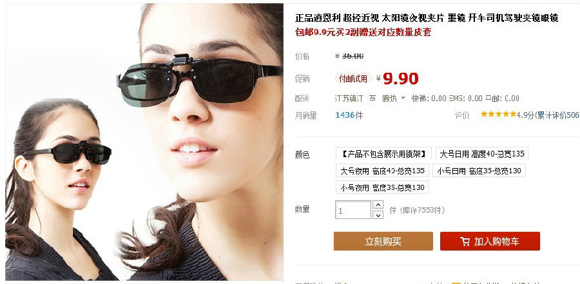The image size is (580, 284).
Task: Increase quantity with the up arrow
Action: pyautogui.click(x=378, y=205)
